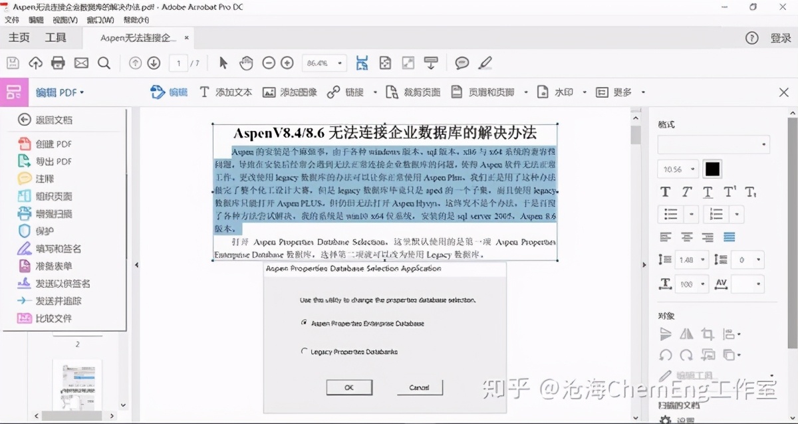Select 注释 comment tool
The width and height of the screenshot is (798, 424).
[36, 179]
